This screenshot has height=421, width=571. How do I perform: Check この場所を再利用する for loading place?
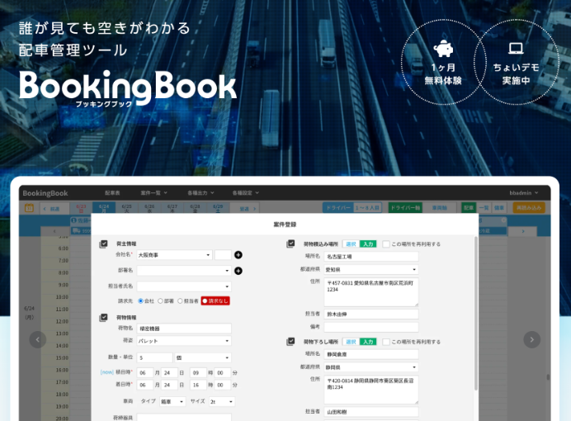pyautogui.click(x=386, y=244)
